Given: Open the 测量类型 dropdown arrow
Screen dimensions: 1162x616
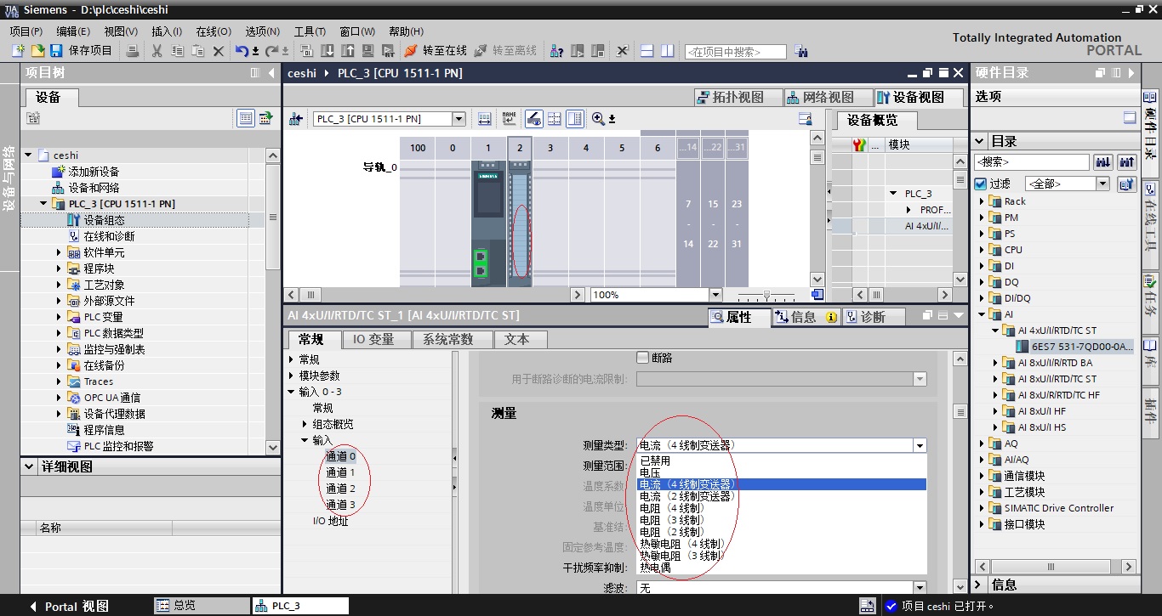Looking at the screenshot, I should tap(920, 445).
